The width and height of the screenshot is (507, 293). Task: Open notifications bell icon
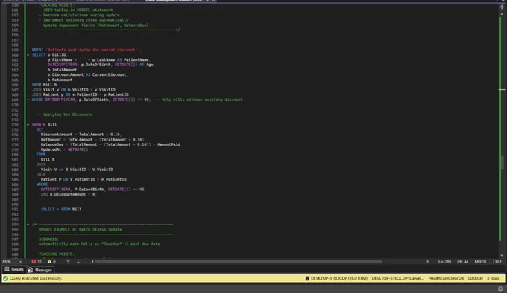(500, 289)
